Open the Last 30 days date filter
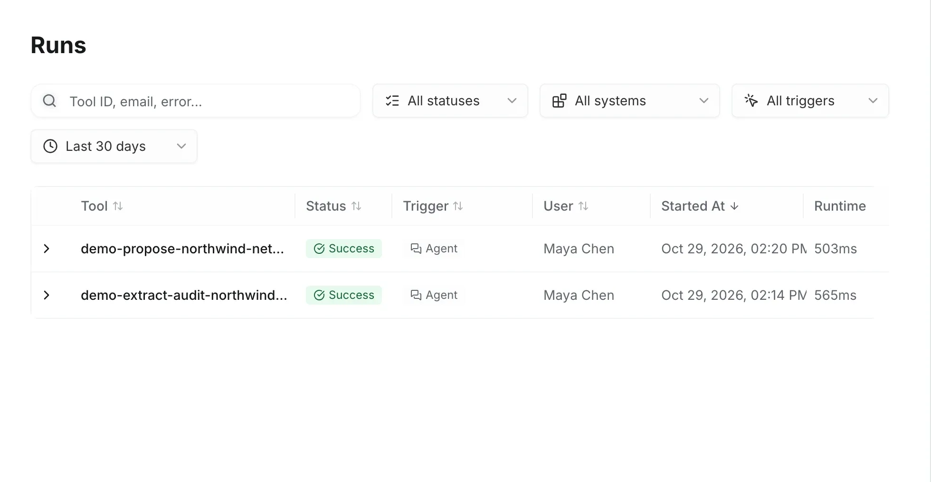Screen dimensions: 931x482 (x=114, y=146)
